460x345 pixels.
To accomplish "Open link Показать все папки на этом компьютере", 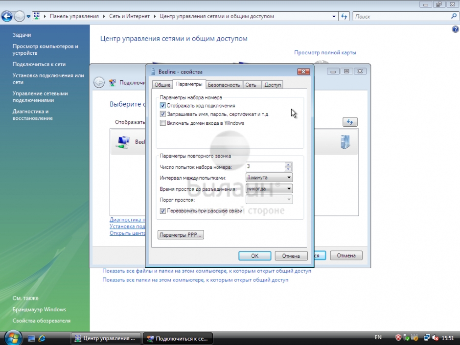I will [195, 280].
